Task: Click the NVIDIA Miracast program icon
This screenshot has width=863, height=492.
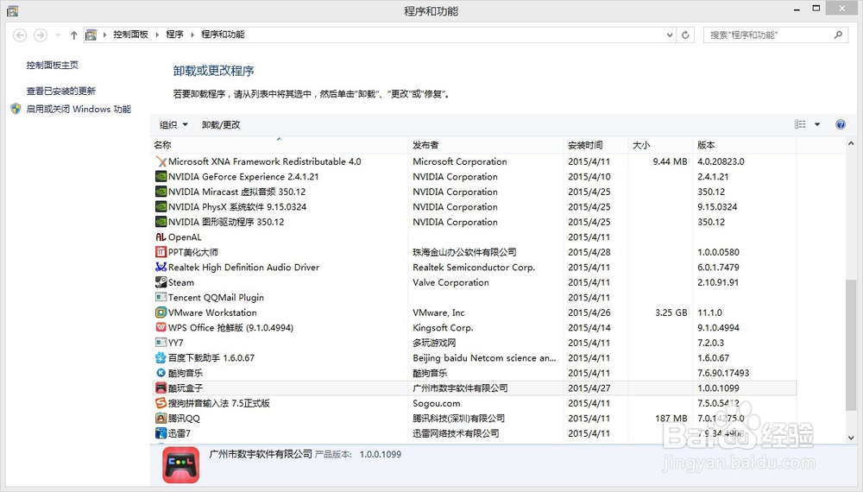Action: coord(161,192)
